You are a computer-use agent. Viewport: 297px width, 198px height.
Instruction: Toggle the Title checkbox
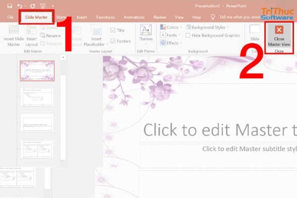(113, 30)
